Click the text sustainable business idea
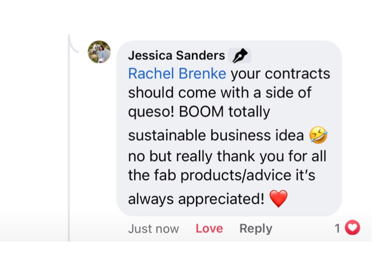Screen dimensions: 392x259 [x=216, y=136]
